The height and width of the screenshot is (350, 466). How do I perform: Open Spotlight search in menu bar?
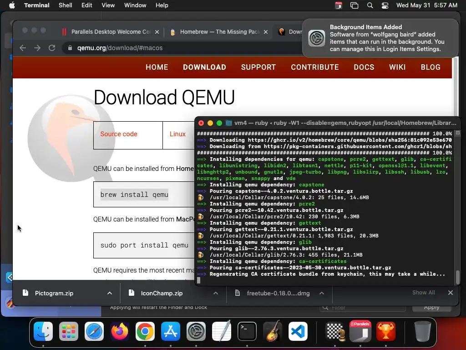[370, 5]
